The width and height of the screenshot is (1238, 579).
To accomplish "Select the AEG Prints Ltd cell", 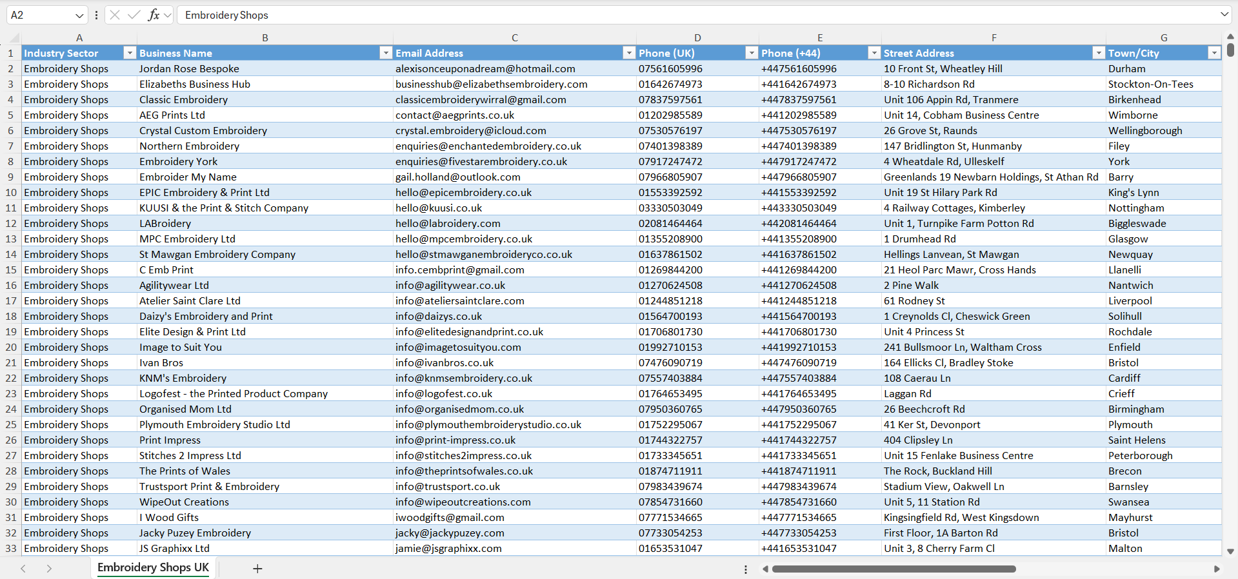I will (265, 115).
